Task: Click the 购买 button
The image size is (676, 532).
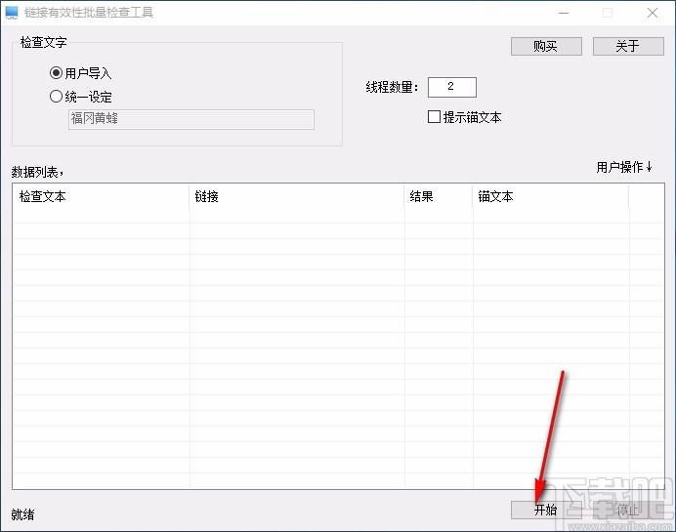Action: 545,46
